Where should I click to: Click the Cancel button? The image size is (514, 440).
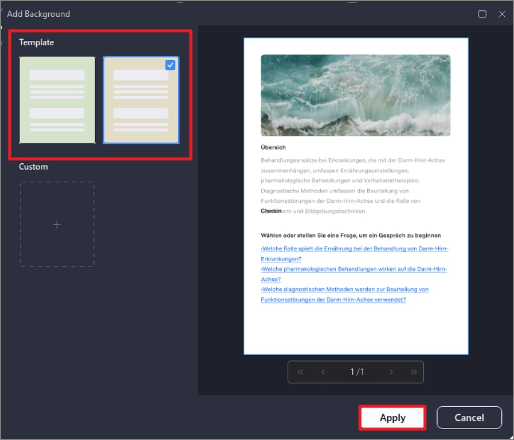[x=469, y=417]
